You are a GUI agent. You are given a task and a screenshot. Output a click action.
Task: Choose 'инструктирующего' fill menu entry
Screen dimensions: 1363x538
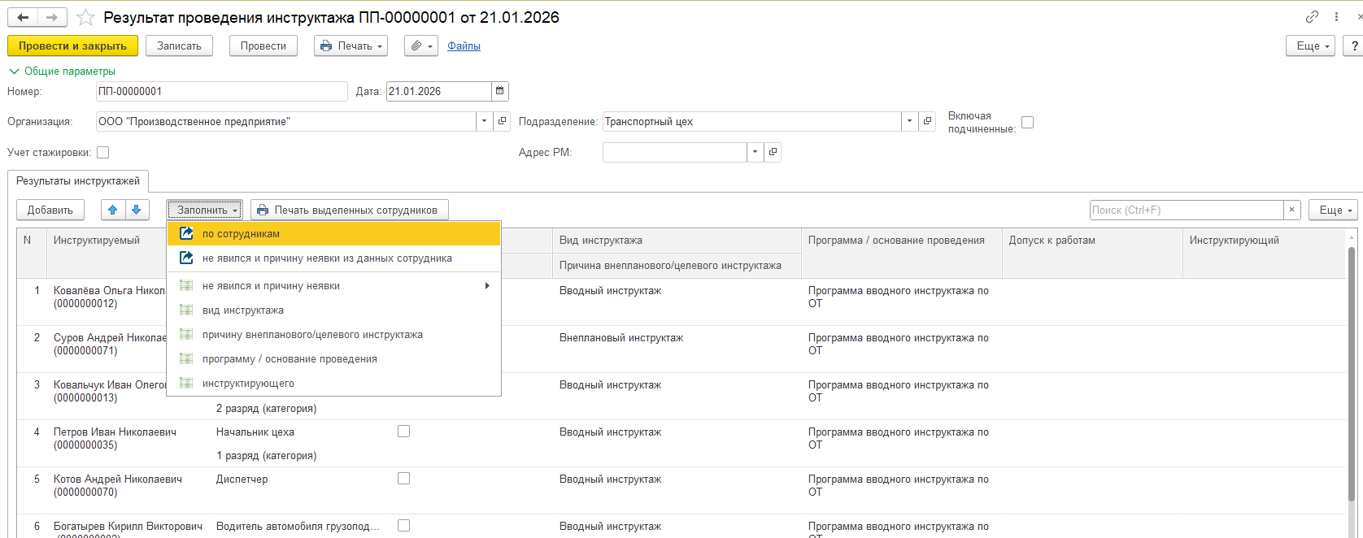pos(333,384)
